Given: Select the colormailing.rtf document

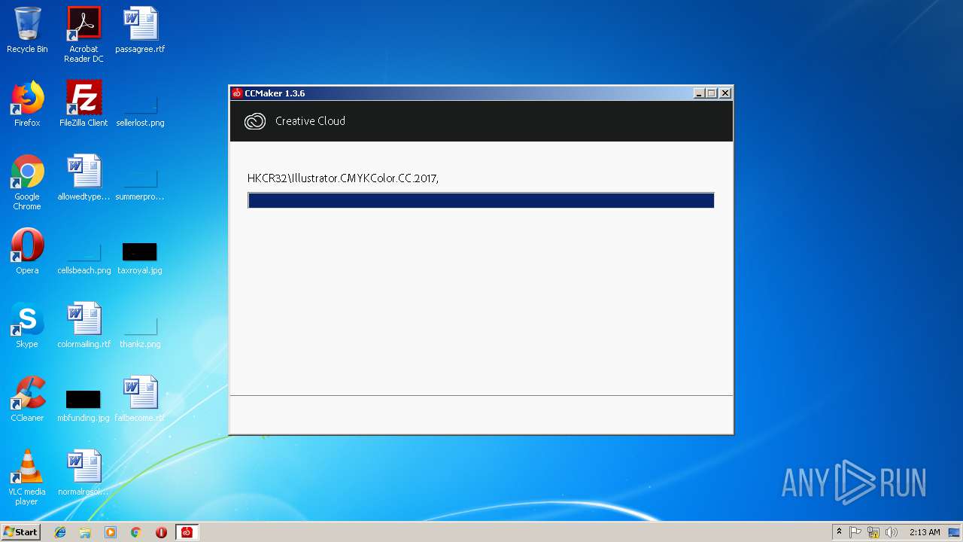Looking at the screenshot, I should (84, 325).
